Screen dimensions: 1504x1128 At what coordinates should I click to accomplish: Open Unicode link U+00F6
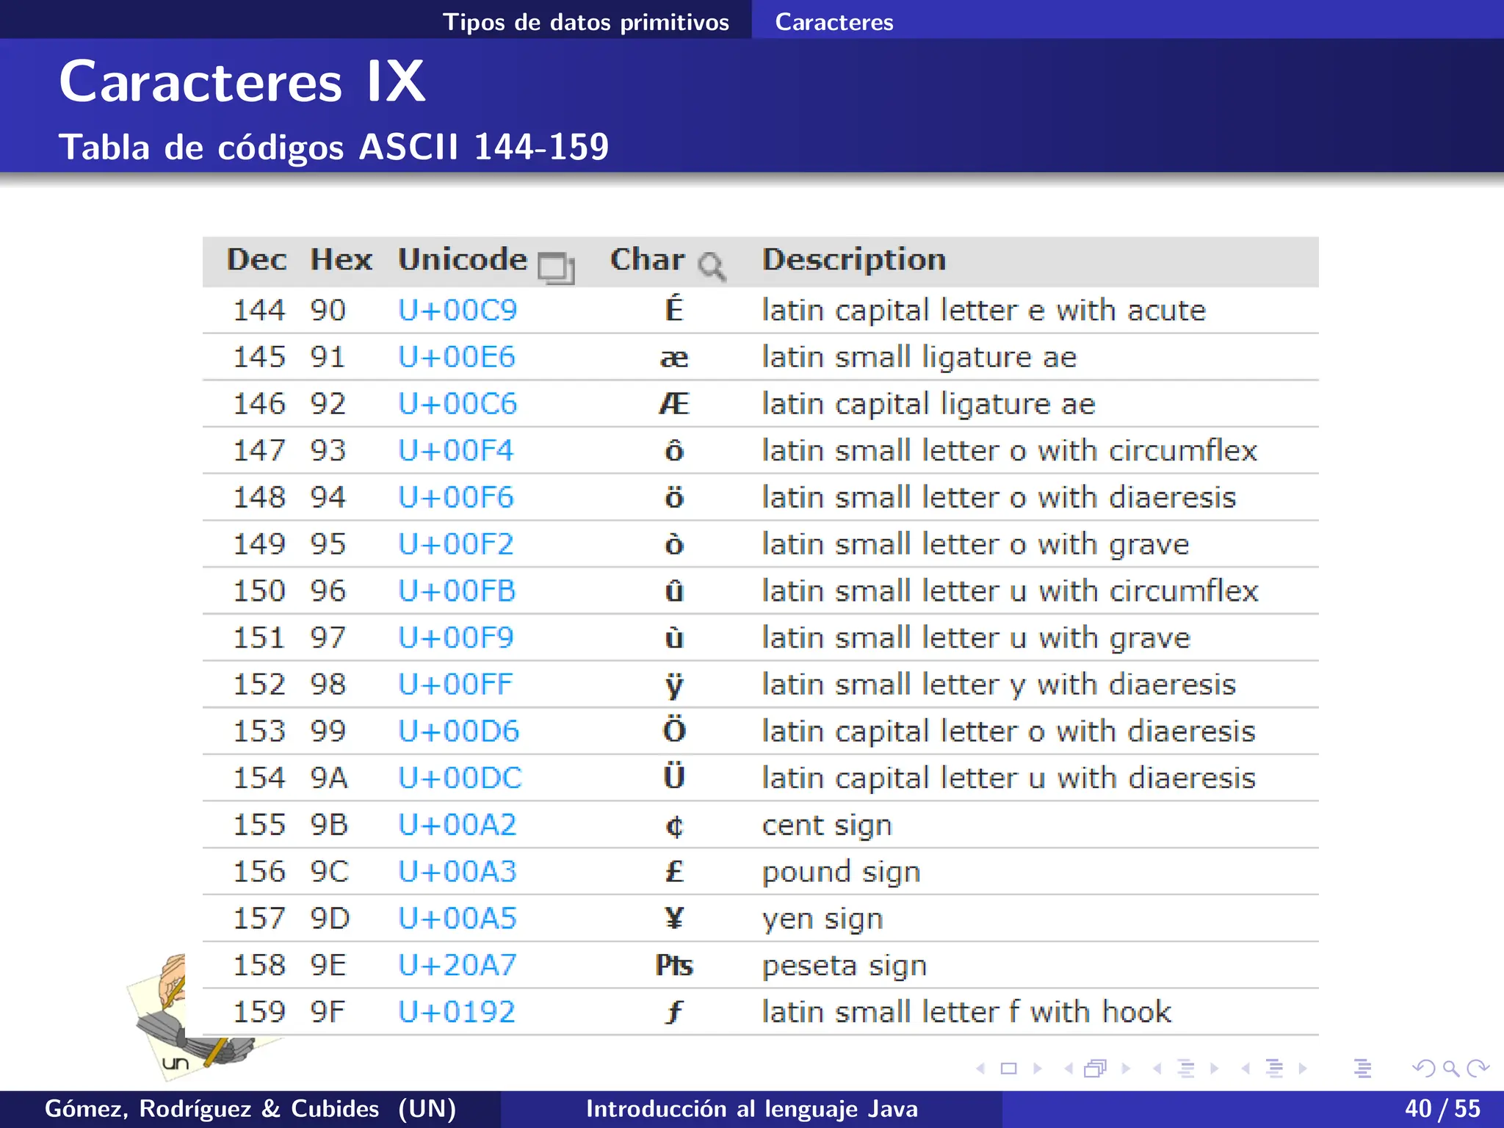(x=455, y=497)
